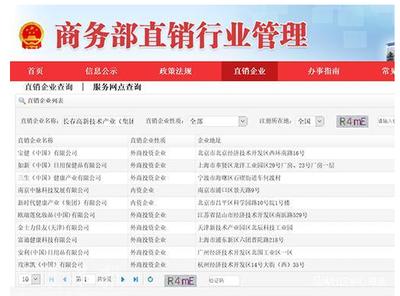Click the R4mE captcha image in pagination bar
Screen dimensions: 400x296
pyautogui.click(x=181, y=281)
